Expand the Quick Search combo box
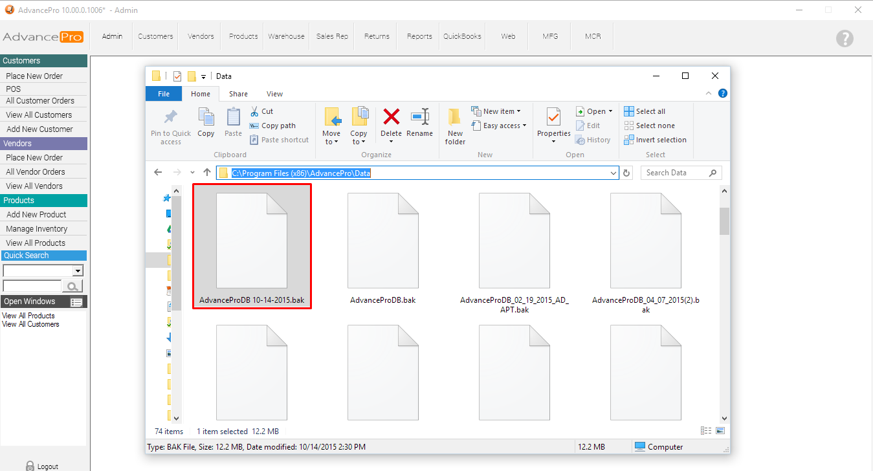The width and height of the screenshot is (873, 471). (78, 270)
